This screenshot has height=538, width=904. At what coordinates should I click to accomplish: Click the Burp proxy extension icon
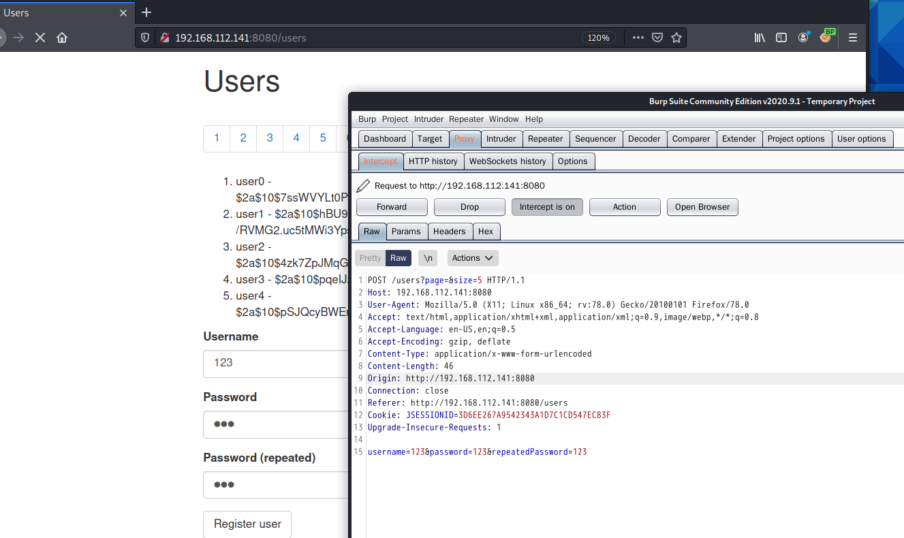click(826, 36)
